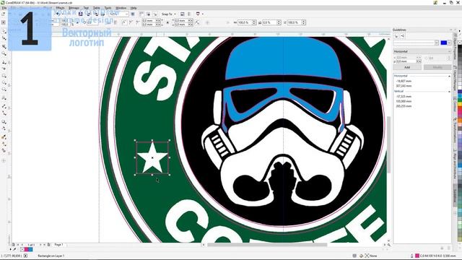Screen dimensions: 462x260
Task: Click the zoom navigator icon at canvas corner
Action: click(x=389, y=245)
